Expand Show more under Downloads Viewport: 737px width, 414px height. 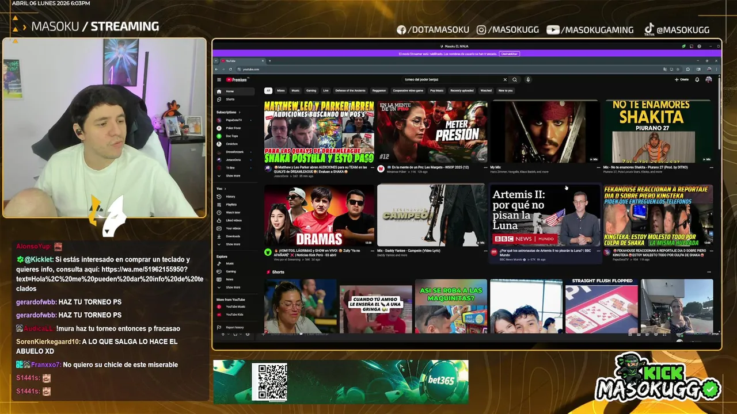tap(233, 244)
